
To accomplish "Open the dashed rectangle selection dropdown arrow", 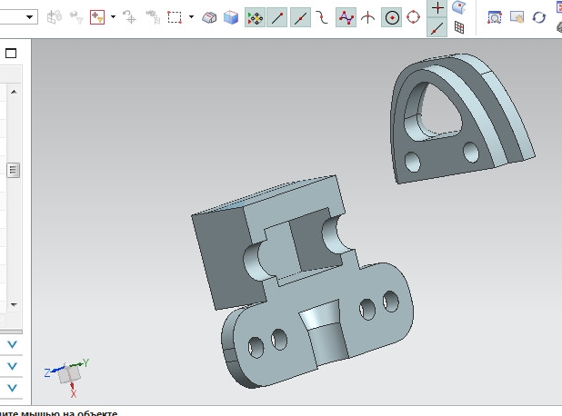I will click(x=191, y=17).
